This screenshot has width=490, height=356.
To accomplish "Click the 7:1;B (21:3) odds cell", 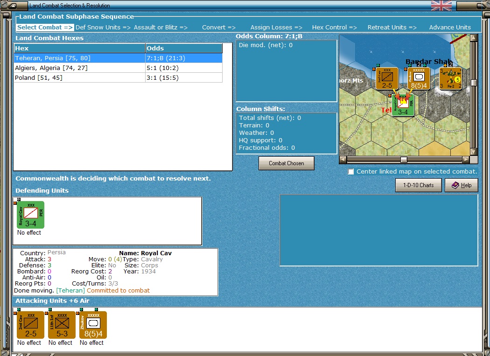I will (184, 58).
